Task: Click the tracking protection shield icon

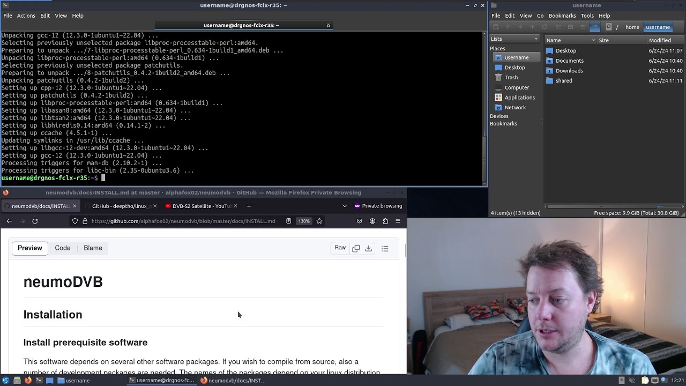Action: 75,221
